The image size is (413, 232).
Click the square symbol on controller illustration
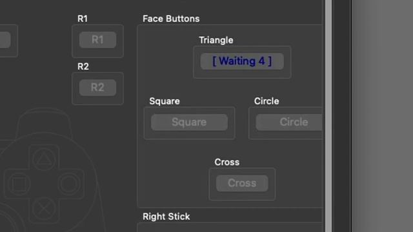(19, 183)
